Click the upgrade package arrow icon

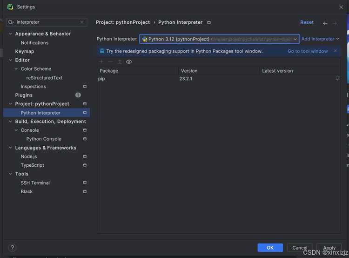click(x=120, y=62)
